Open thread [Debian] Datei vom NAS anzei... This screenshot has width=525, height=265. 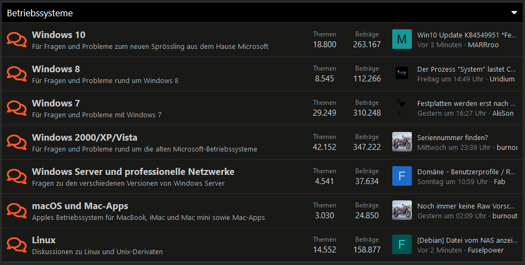467,240
